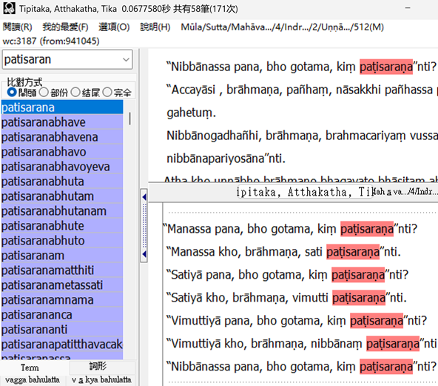This screenshot has height=386, width=438.
Task: Open the 我的最愛(F) menu
Action: click(x=65, y=27)
